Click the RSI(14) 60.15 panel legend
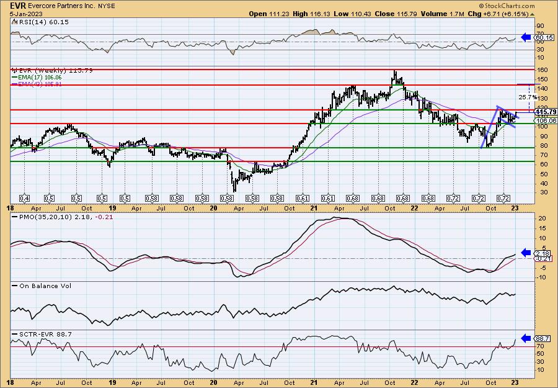The height and width of the screenshot is (388, 558). (40, 22)
